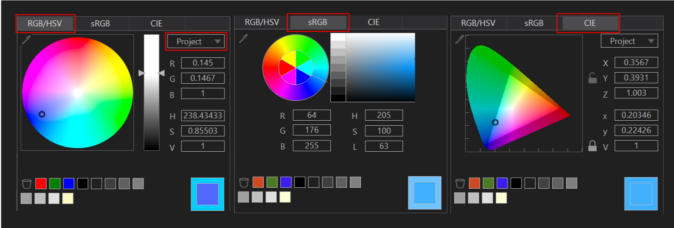Toggle the open lock next to the Y field

coord(592,78)
